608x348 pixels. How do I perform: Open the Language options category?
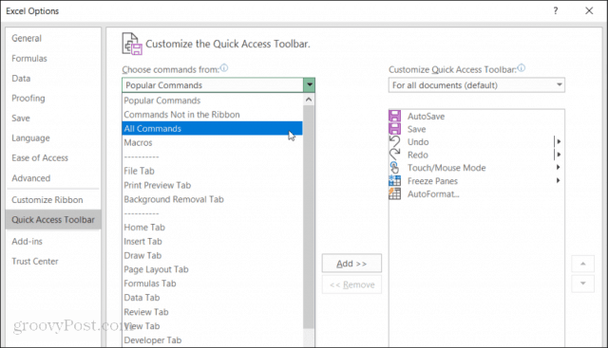click(53, 137)
